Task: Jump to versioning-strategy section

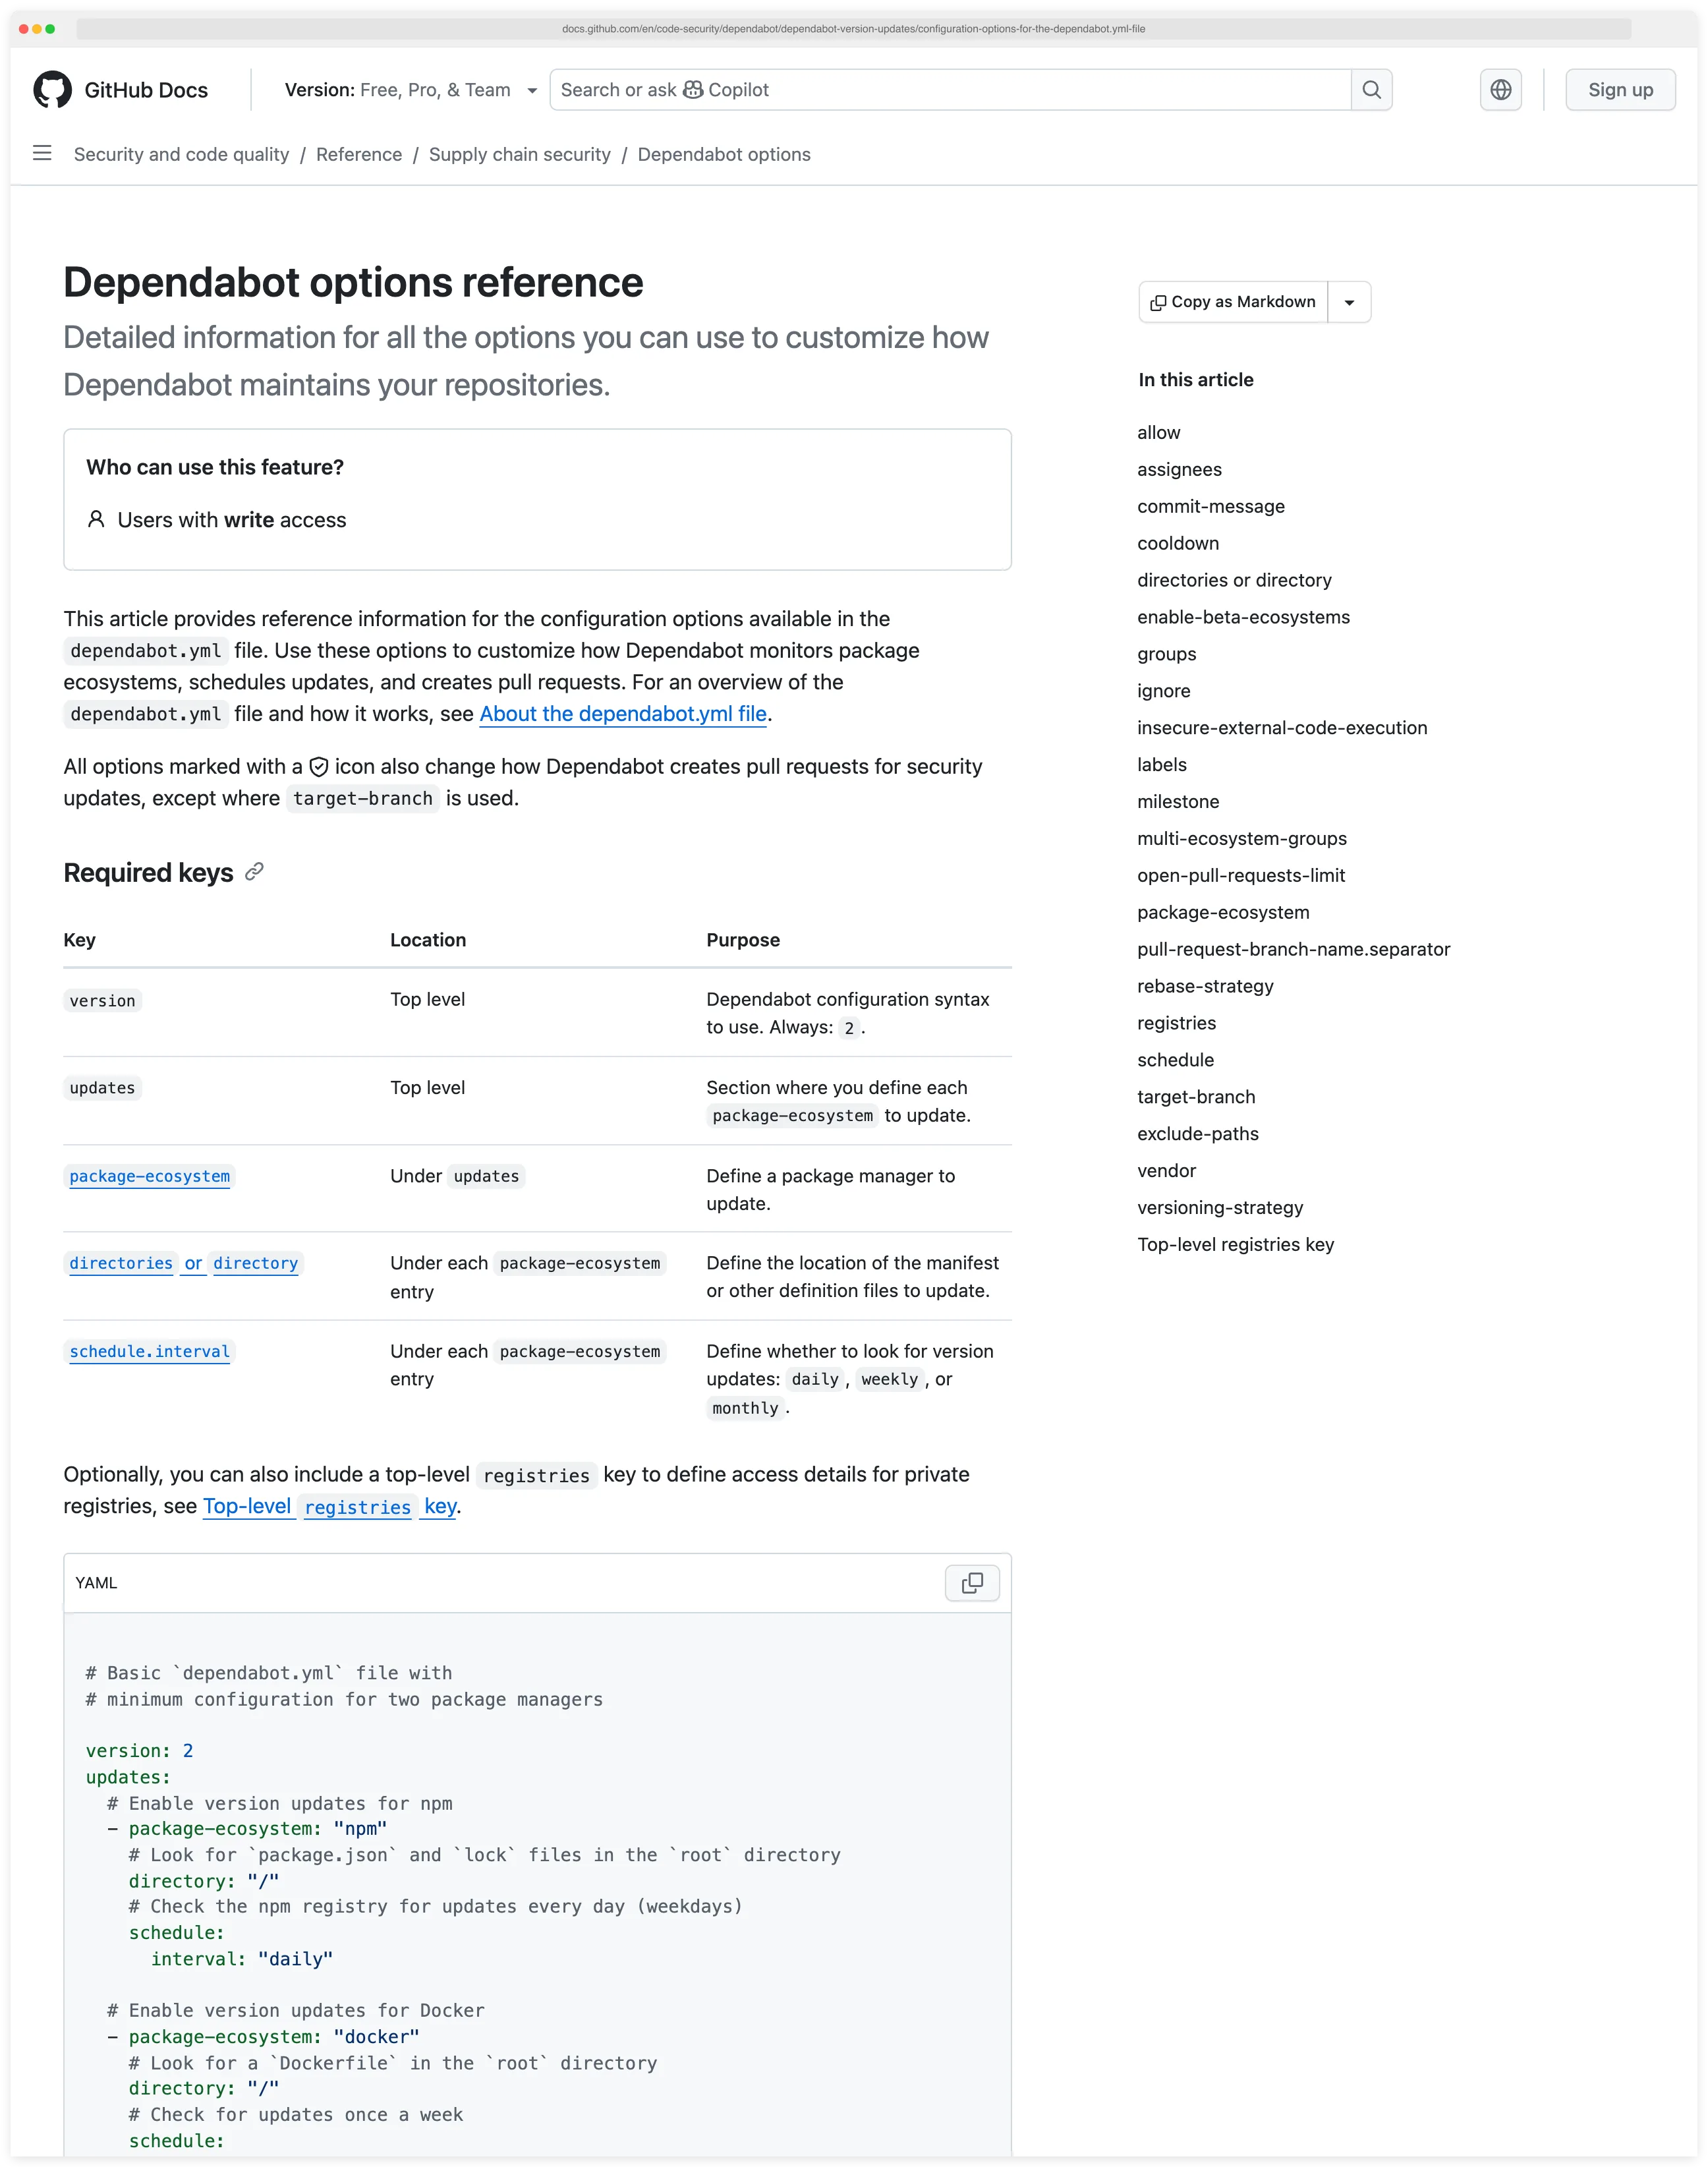Action: coord(1220,1209)
